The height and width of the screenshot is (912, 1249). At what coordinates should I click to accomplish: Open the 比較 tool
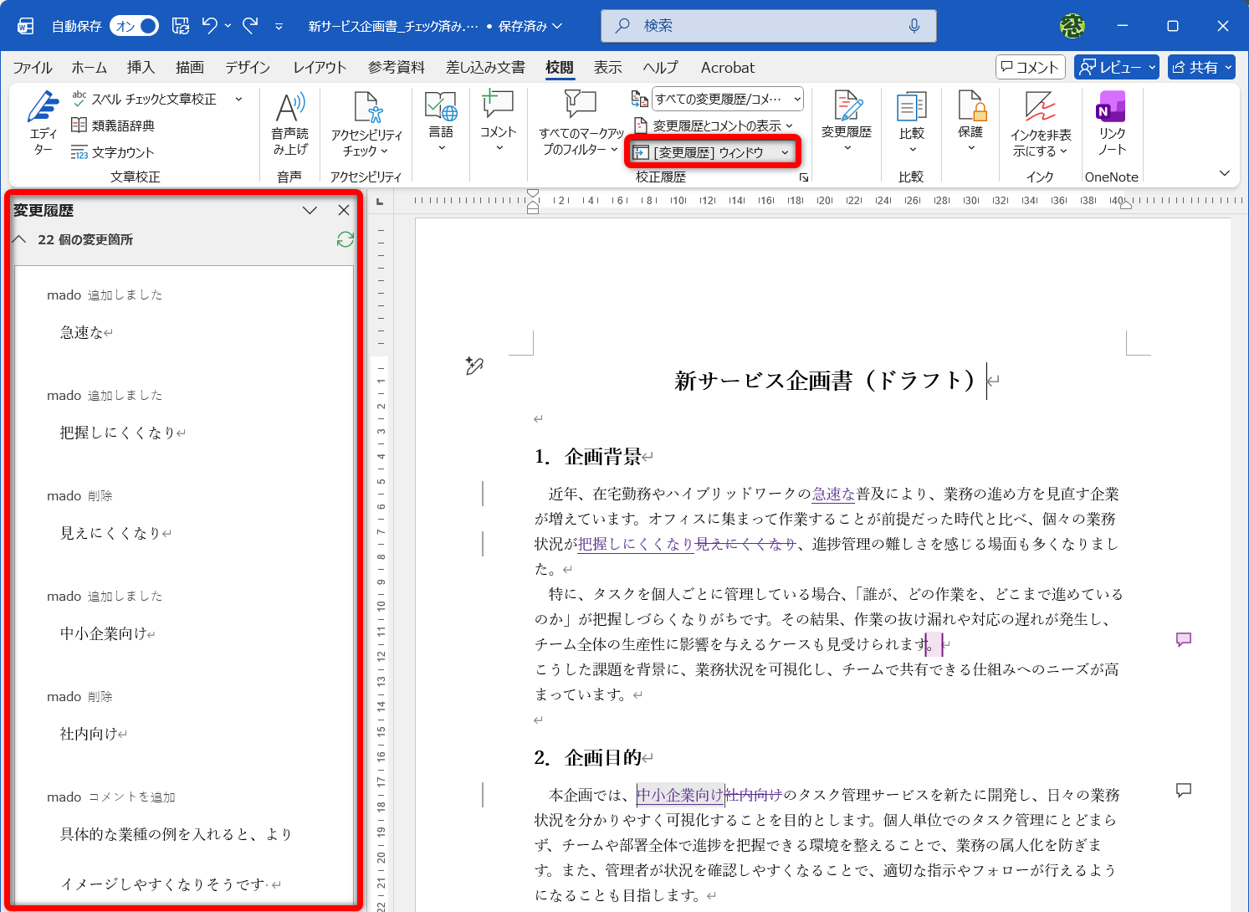(x=912, y=123)
